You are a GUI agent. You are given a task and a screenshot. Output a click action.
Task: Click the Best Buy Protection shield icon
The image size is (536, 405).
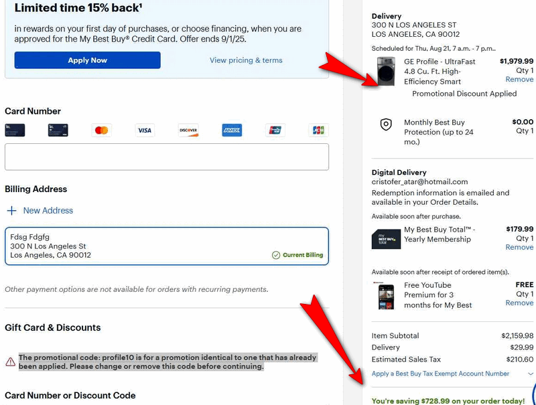[x=386, y=125]
